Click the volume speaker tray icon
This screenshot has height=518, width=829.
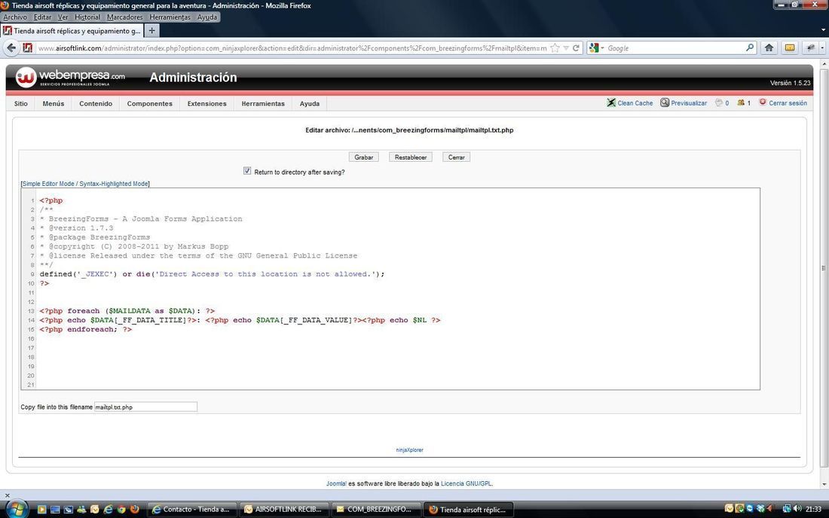(x=797, y=508)
